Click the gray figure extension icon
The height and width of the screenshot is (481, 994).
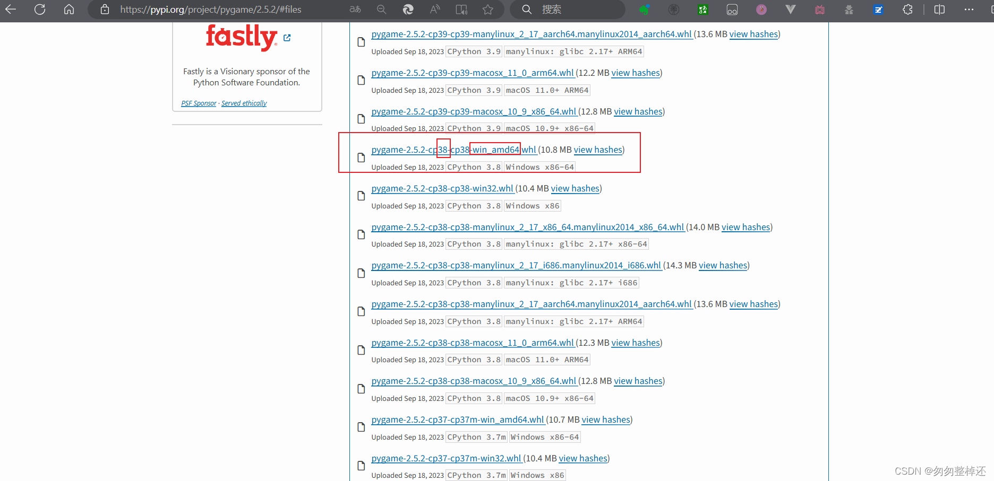(x=849, y=10)
